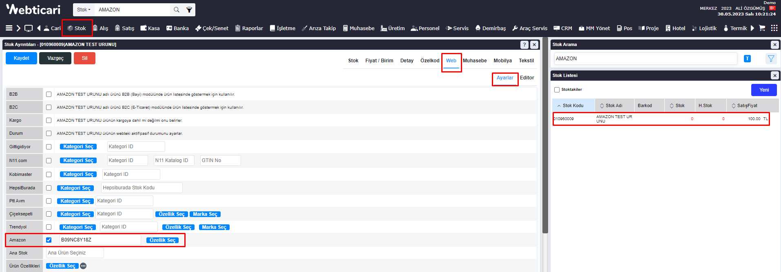This screenshot has height=272, width=781.
Task: Toggle the Kargo checkbox
Action: pos(49,120)
